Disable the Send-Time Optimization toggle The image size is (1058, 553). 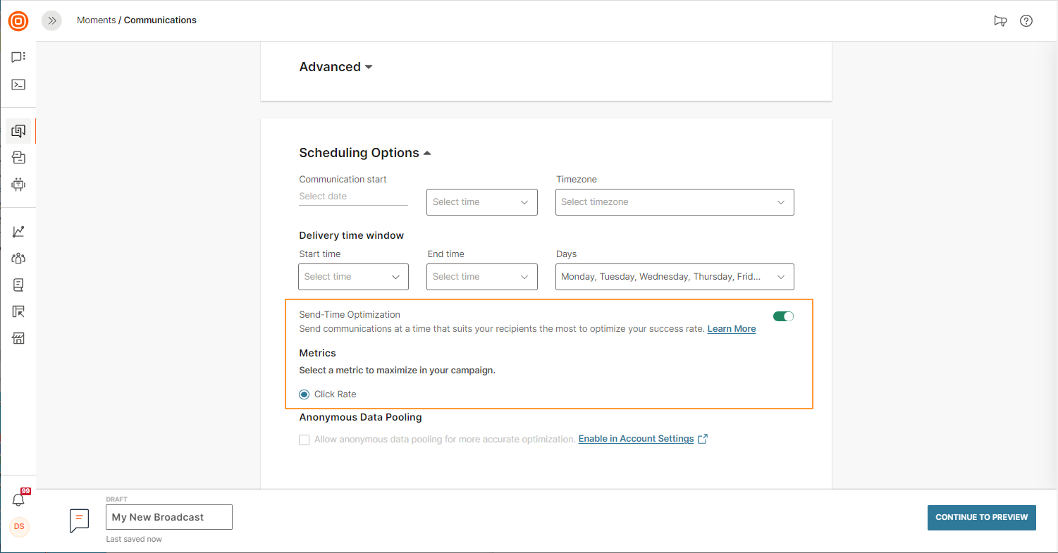[783, 316]
